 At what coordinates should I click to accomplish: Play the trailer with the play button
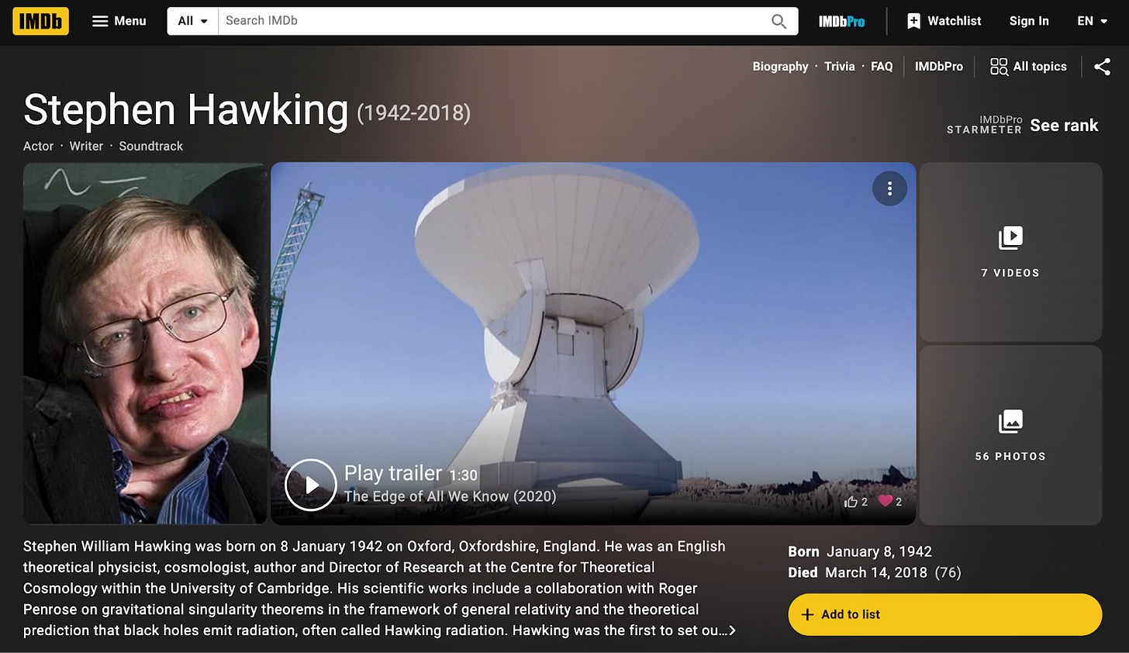click(x=311, y=485)
